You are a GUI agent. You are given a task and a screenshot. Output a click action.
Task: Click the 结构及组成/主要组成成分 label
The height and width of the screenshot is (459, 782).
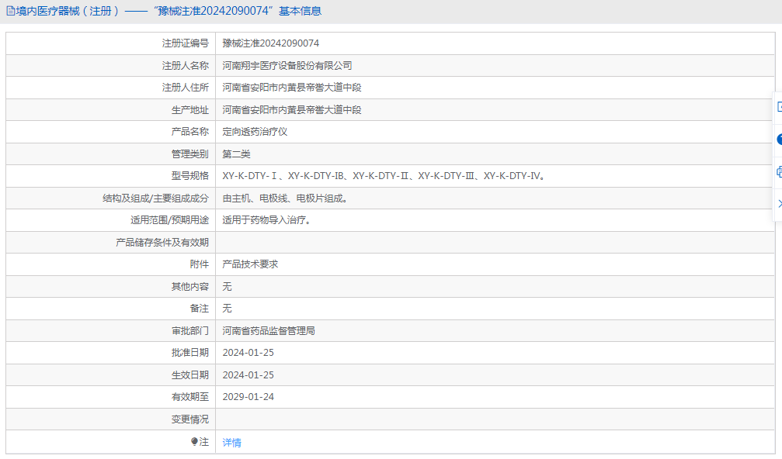point(155,198)
